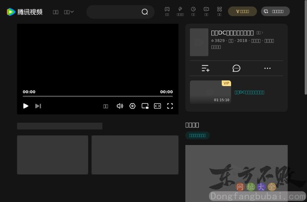Image resolution: width=307 pixels, height=202 pixels.
Task: Click the gold V membership button
Action: coord(243,11)
